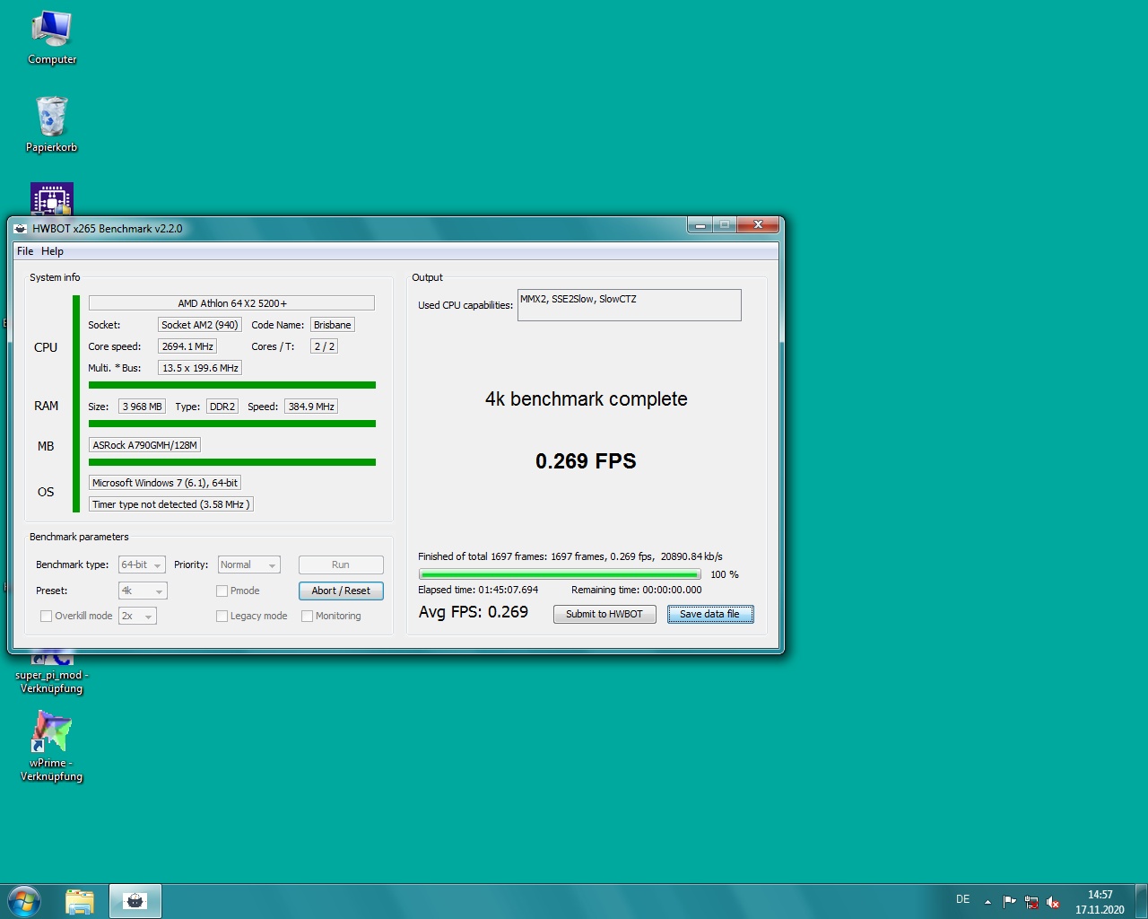
Task: Click the 100% benchmark progress bar
Action: click(560, 574)
